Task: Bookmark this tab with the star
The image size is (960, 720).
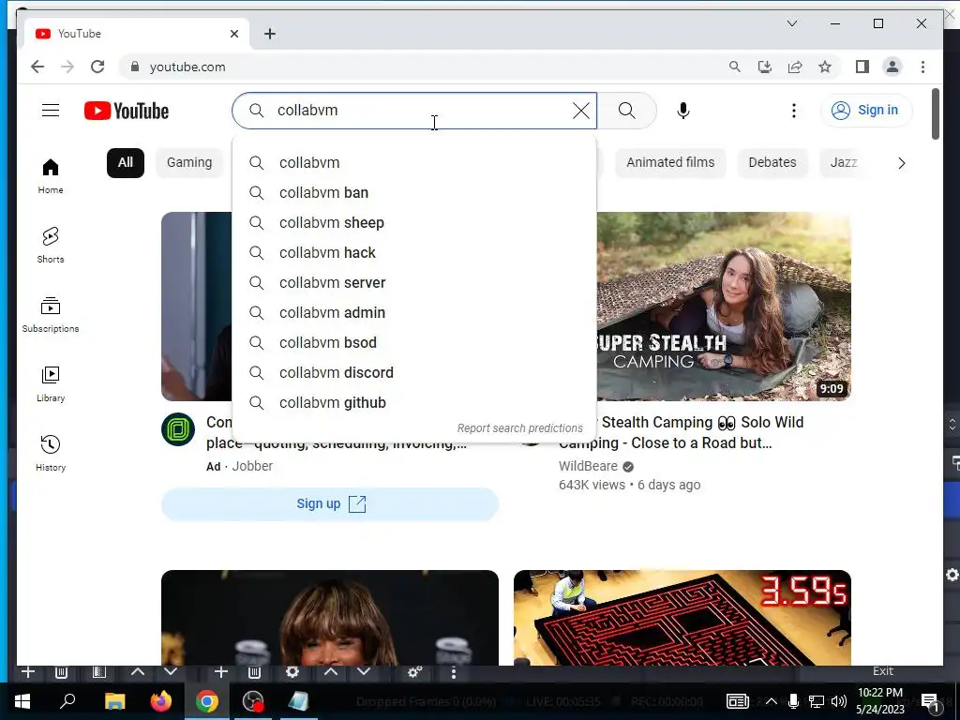Action: coord(825,67)
